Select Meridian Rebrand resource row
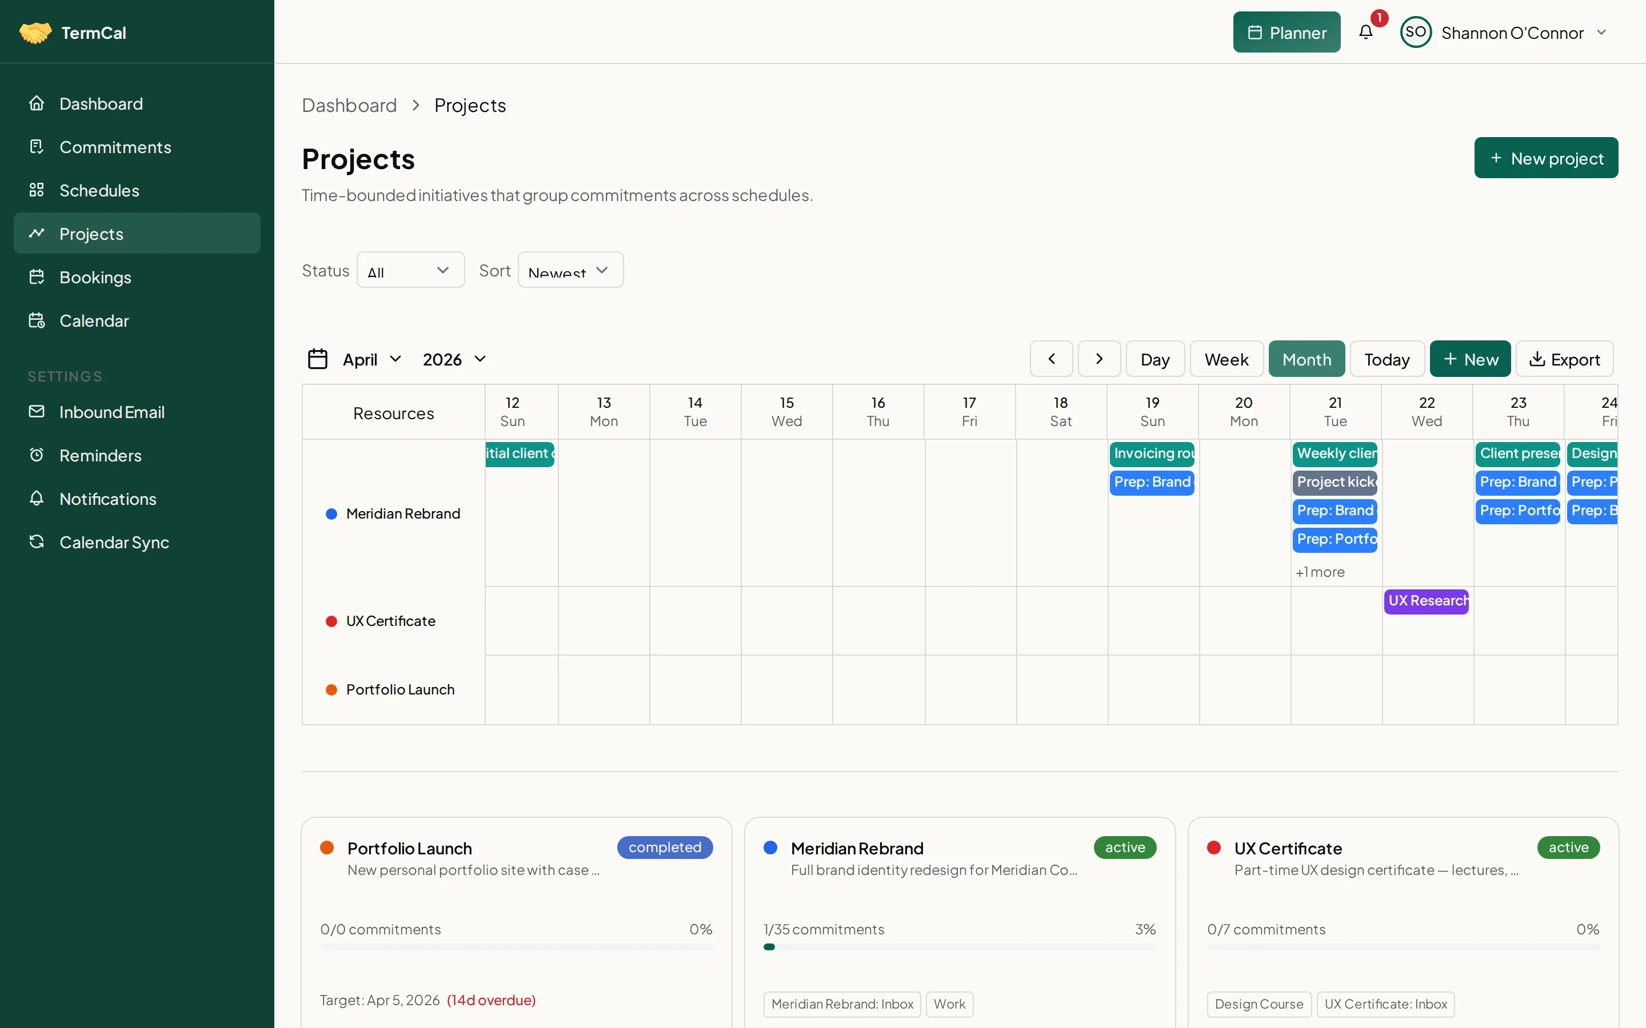 tap(393, 513)
